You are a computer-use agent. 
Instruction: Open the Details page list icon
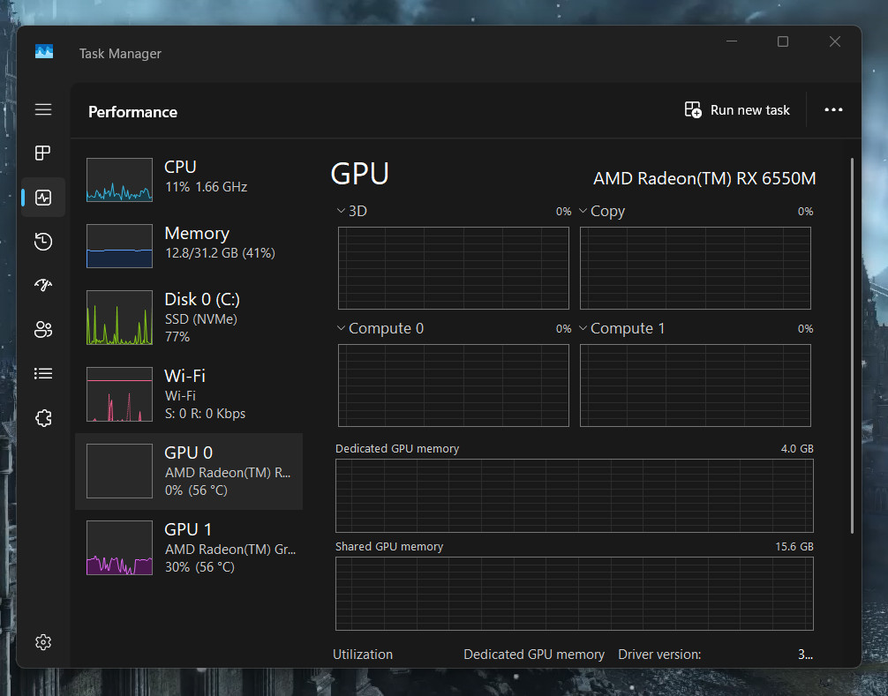(x=43, y=373)
